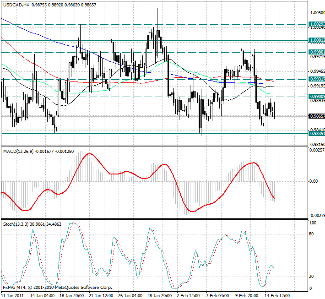Click the 0.99009 price level tag
The width and height of the screenshot is (325, 299).
(x=317, y=97)
